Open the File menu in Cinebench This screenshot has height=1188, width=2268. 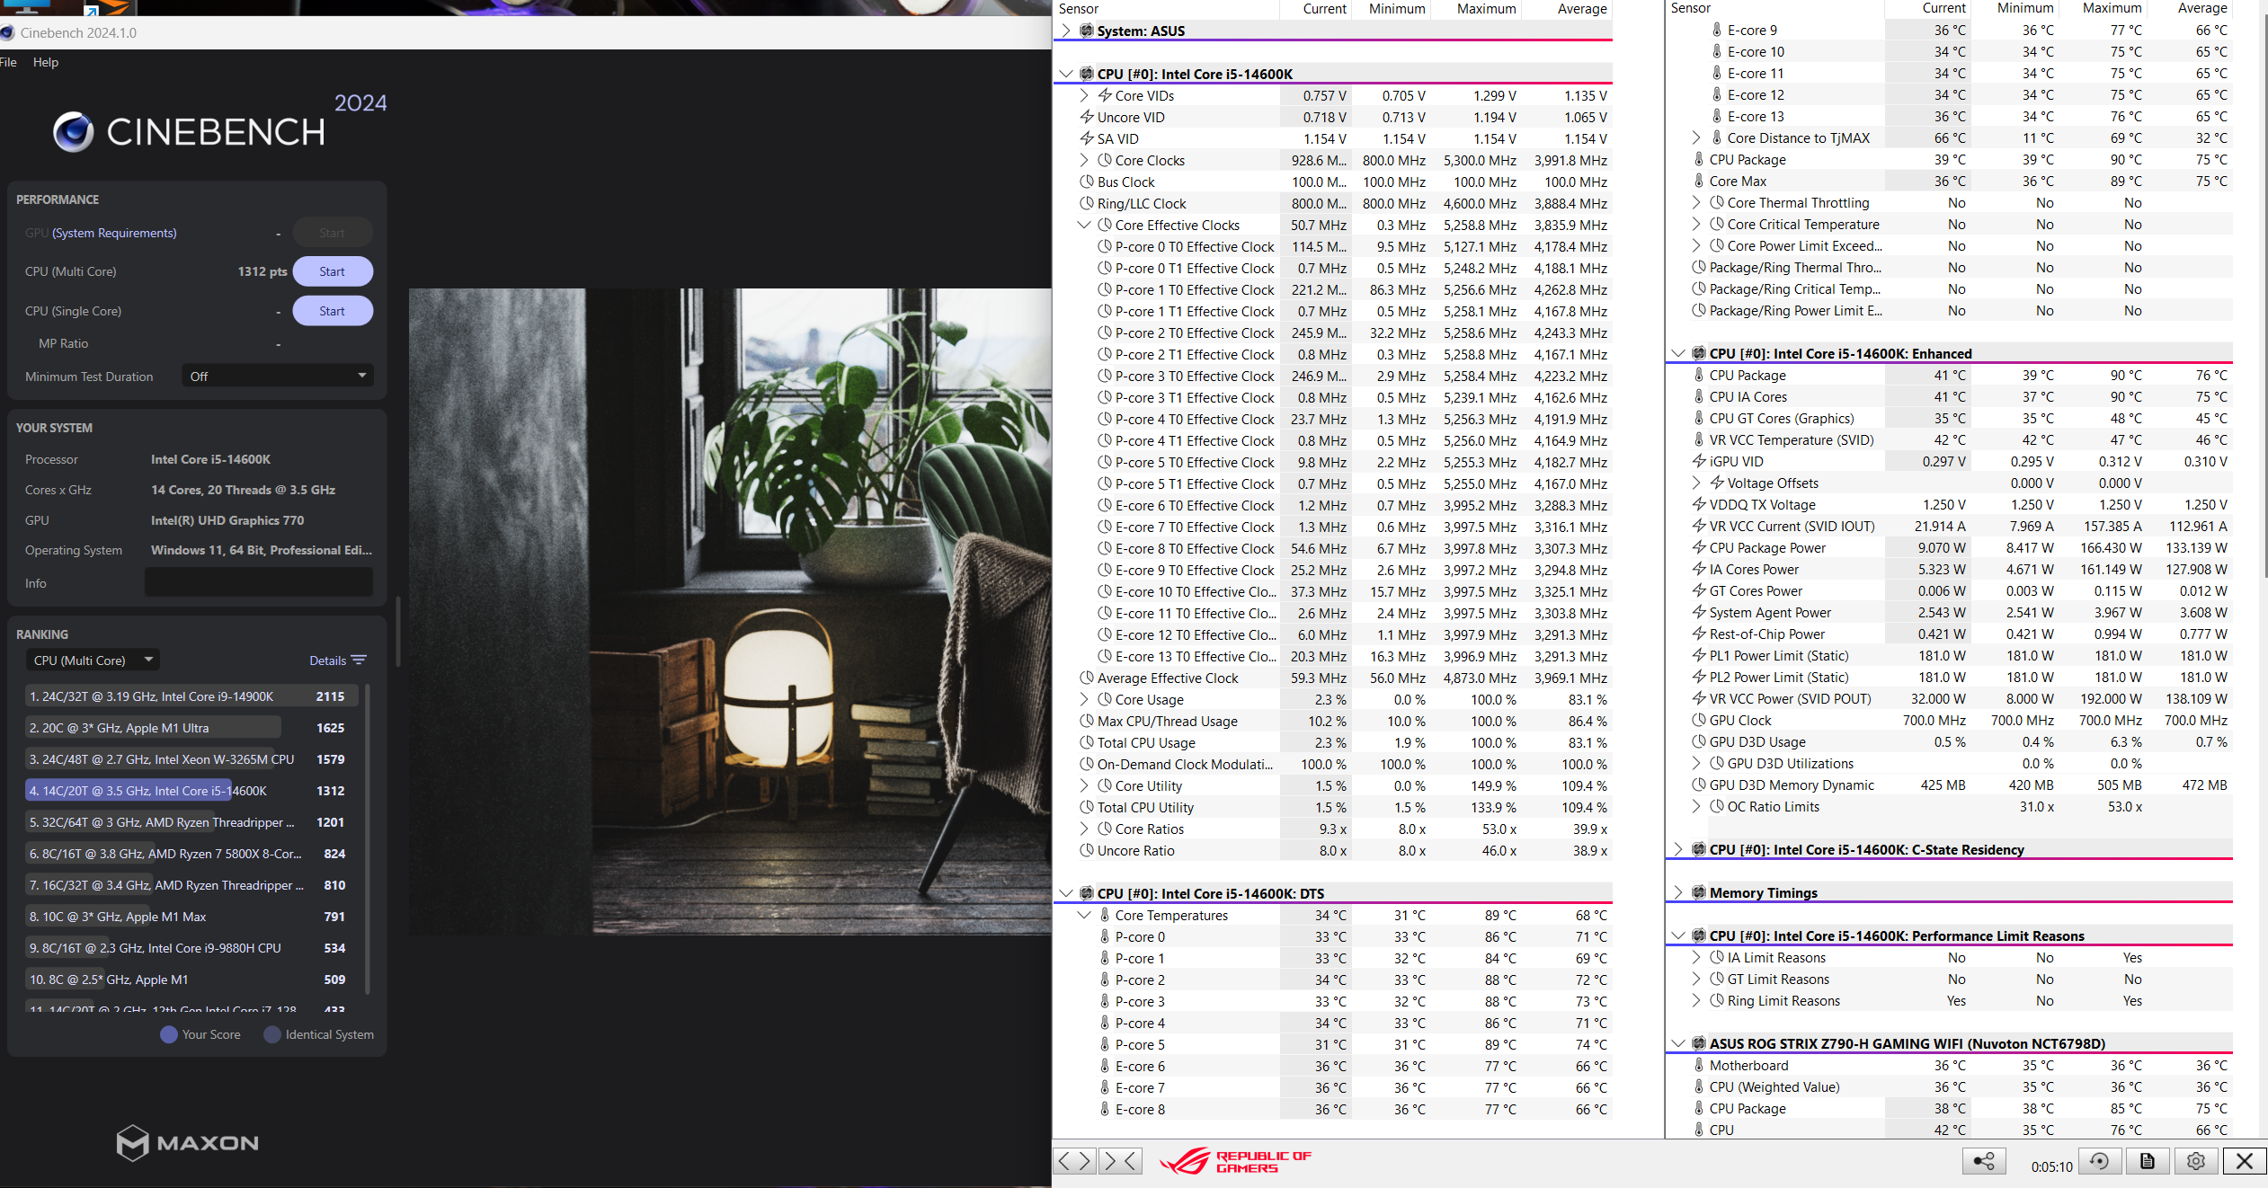click(8, 62)
